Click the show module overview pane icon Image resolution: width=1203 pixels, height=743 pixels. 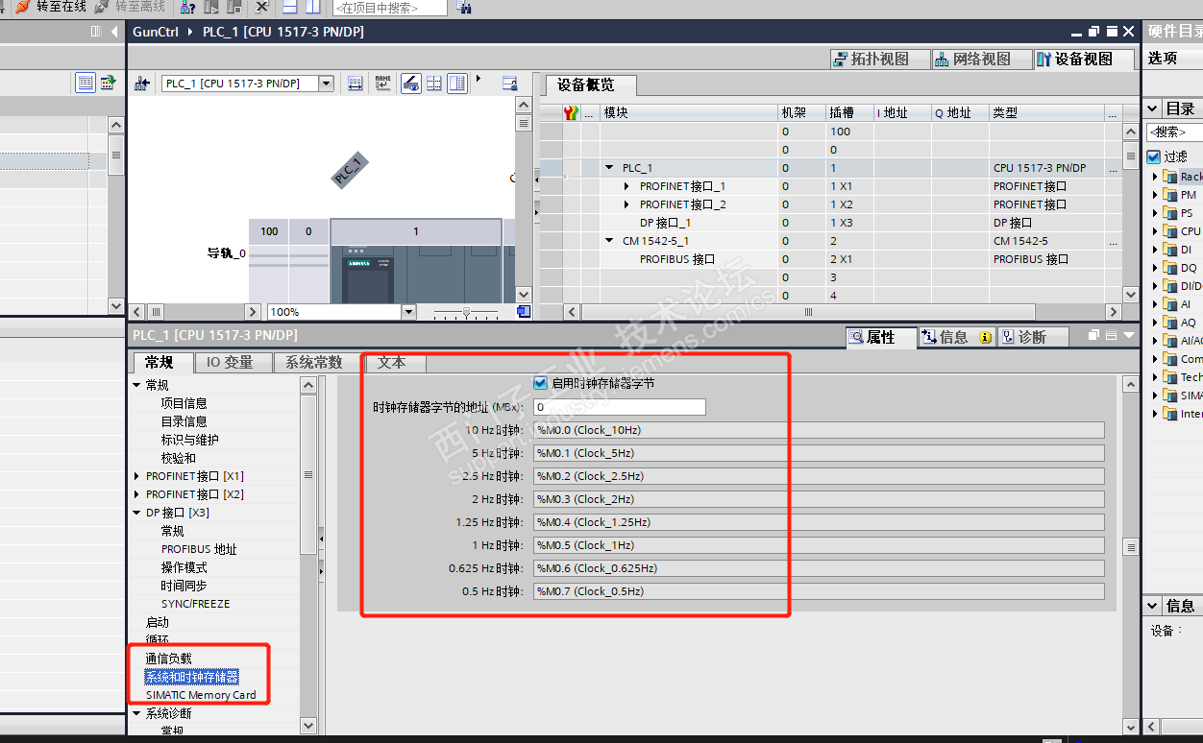(457, 84)
